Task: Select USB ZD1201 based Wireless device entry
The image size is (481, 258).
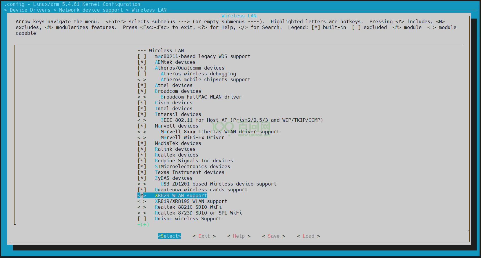Action: pos(218,184)
